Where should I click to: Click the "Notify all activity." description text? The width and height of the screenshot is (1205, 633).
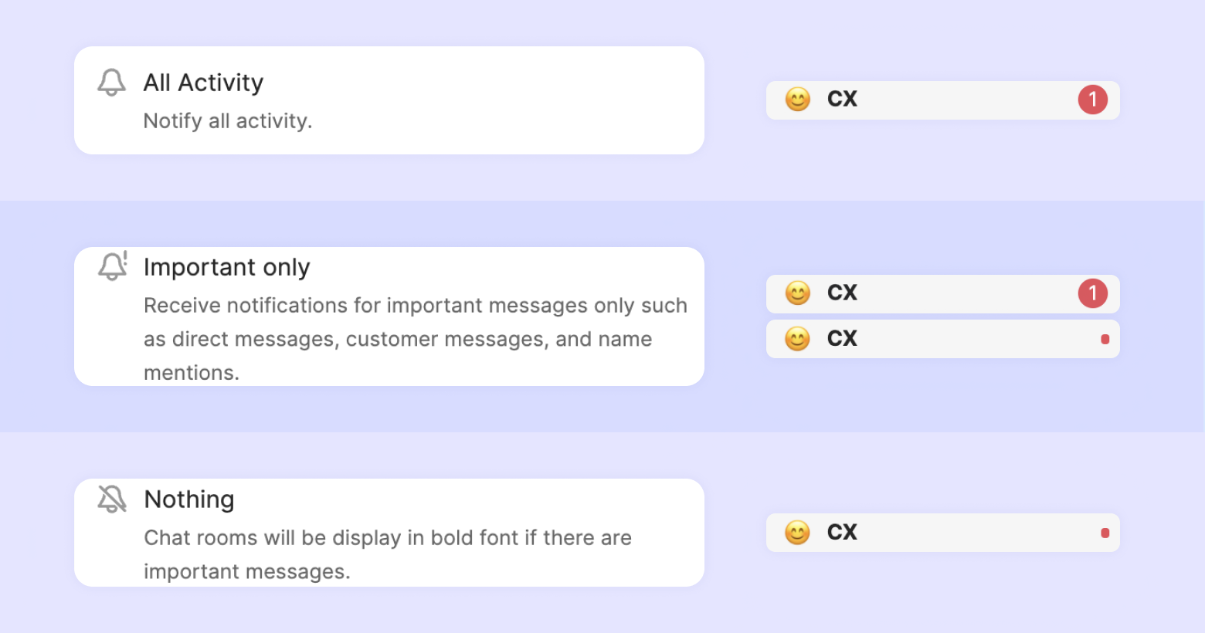tap(228, 121)
